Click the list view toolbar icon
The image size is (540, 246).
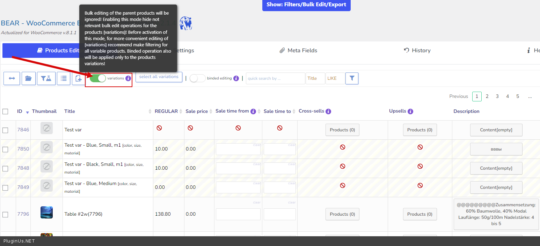64,78
